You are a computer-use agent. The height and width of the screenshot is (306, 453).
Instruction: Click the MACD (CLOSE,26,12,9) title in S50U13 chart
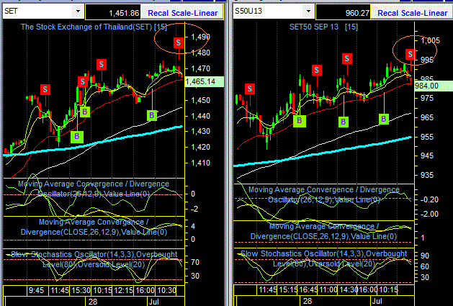click(323, 231)
